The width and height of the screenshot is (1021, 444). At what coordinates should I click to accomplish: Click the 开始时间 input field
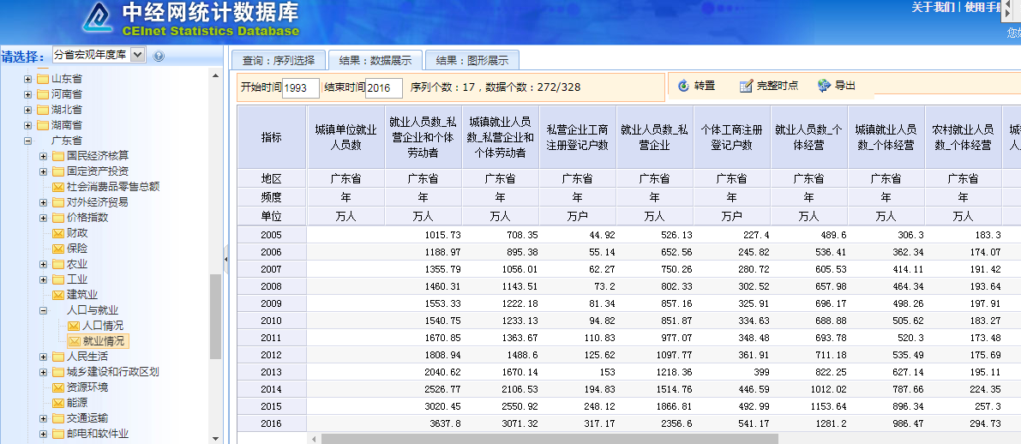coord(301,88)
